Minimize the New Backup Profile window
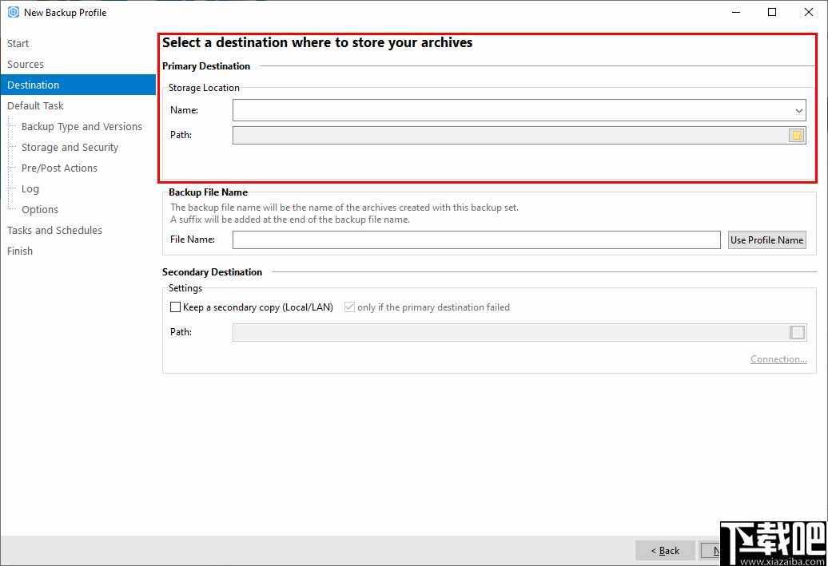The image size is (828, 566). pos(736,12)
